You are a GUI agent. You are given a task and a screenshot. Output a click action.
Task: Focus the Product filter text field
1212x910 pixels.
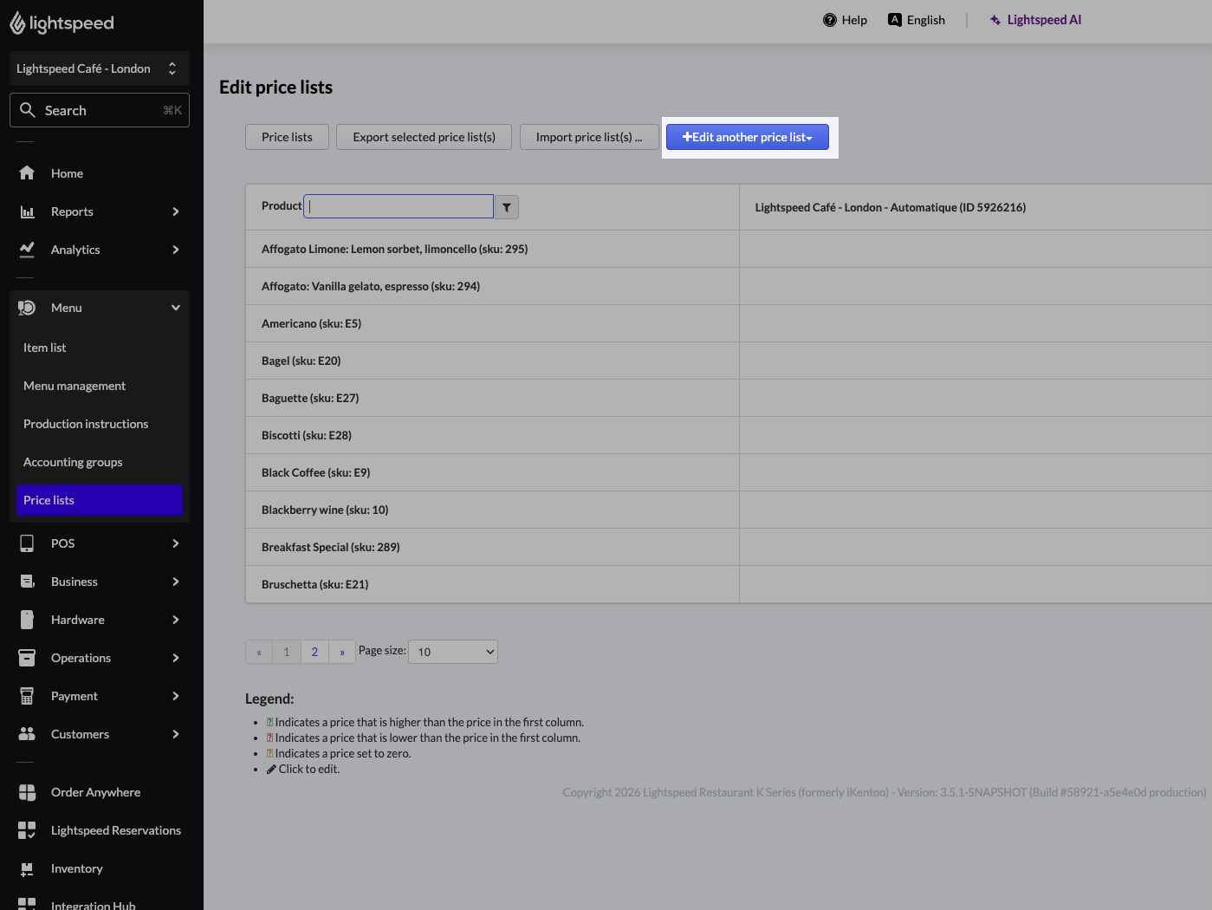point(399,206)
